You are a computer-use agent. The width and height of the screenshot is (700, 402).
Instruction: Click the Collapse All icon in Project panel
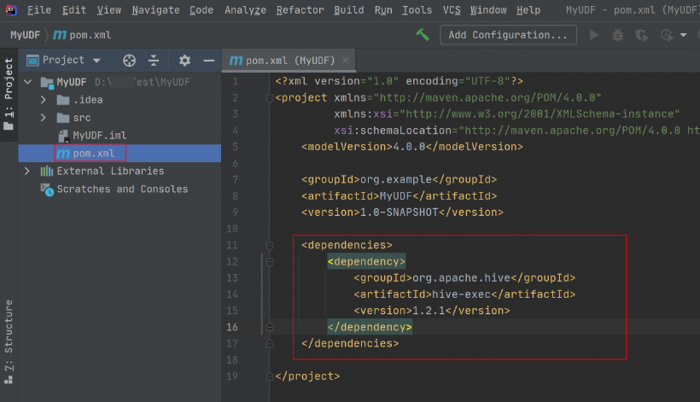click(154, 61)
